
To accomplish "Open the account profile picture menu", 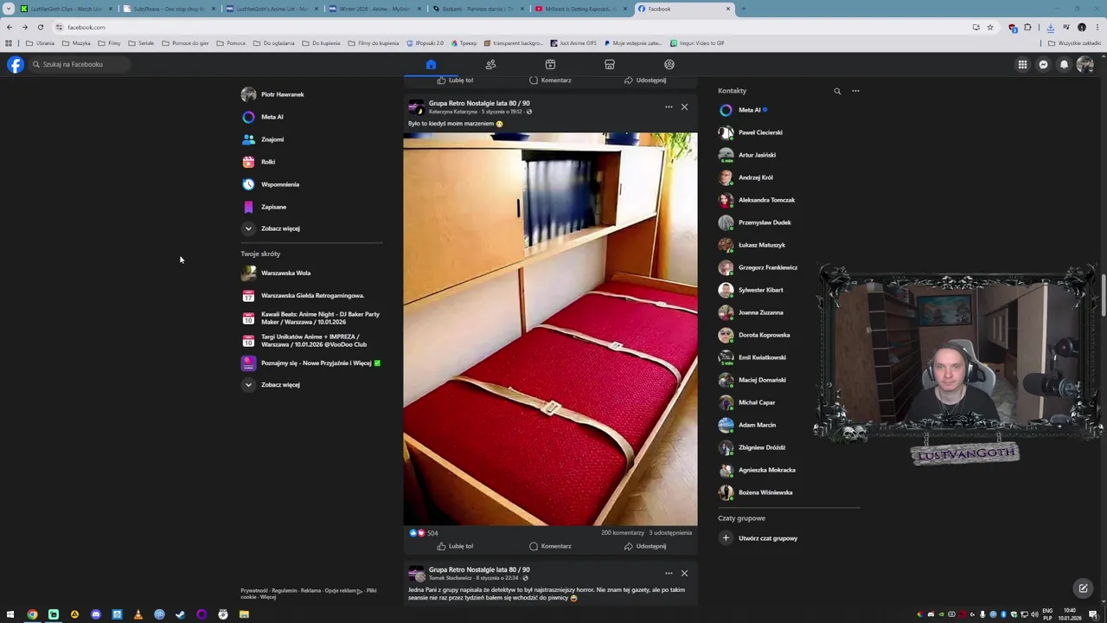I will click(x=1085, y=64).
